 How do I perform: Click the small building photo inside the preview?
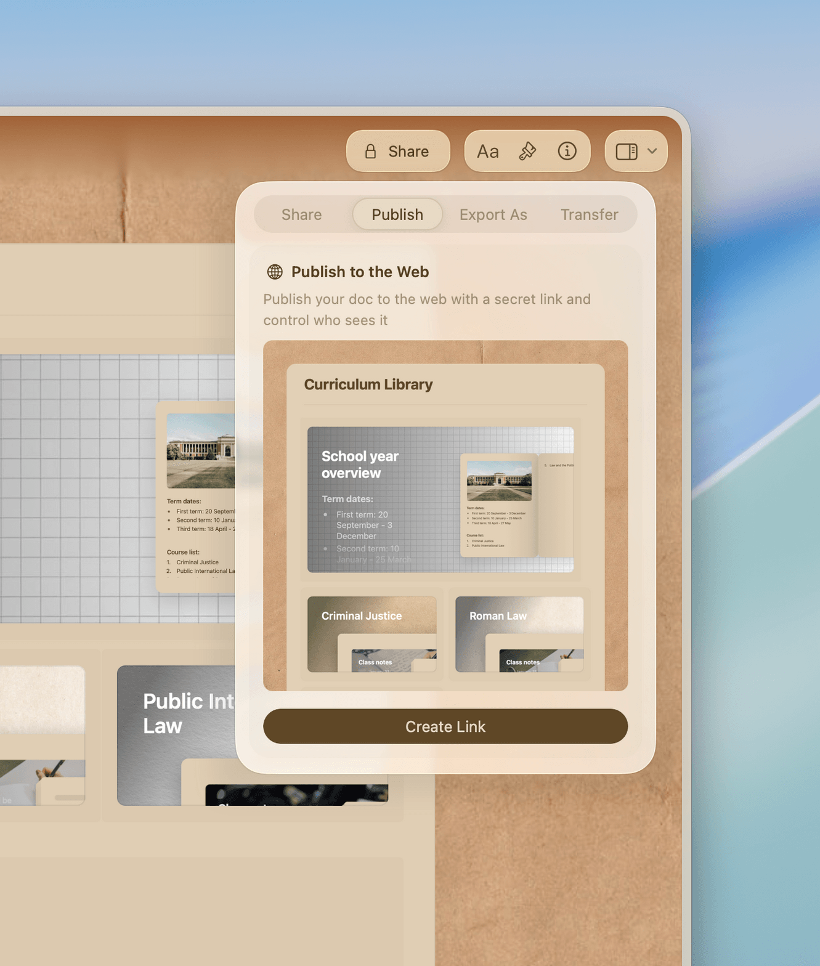click(499, 481)
